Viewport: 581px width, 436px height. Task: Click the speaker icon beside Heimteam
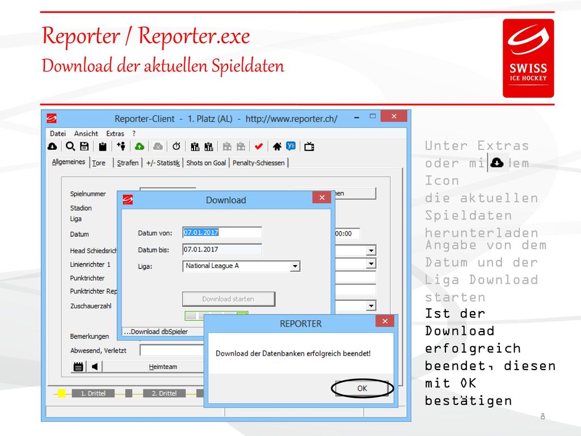coord(95,367)
